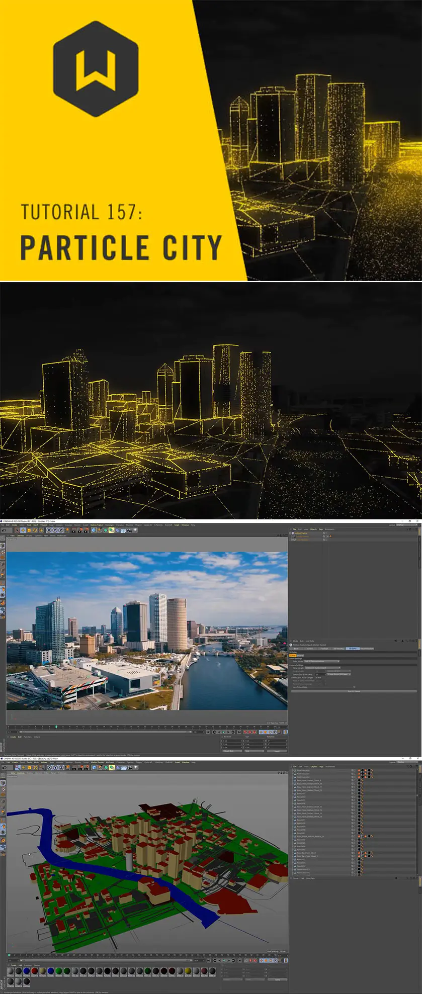Toggle Y axis lock in upper window

click(55, 530)
